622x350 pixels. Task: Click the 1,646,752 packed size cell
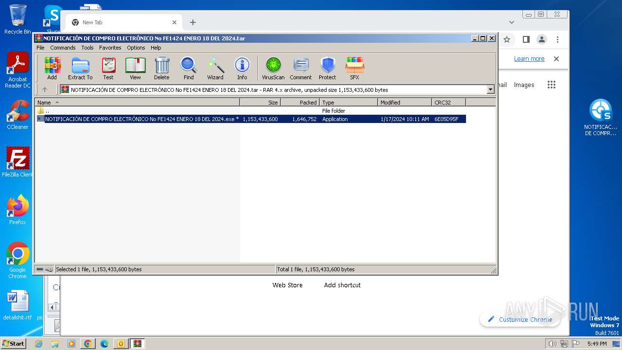click(304, 119)
